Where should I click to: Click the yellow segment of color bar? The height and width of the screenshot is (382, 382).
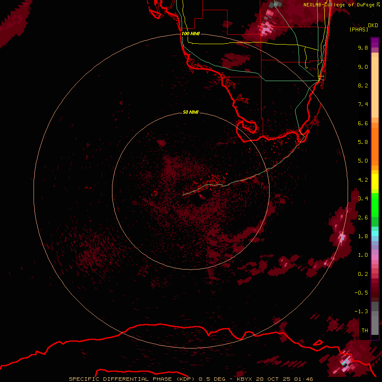pyautogui.click(x=375, y=182)
